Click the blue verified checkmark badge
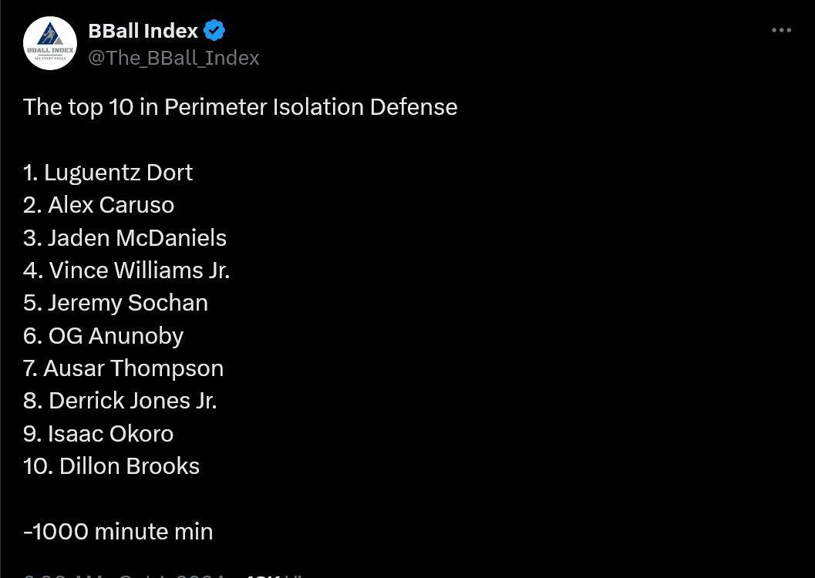 click(214, 31)
